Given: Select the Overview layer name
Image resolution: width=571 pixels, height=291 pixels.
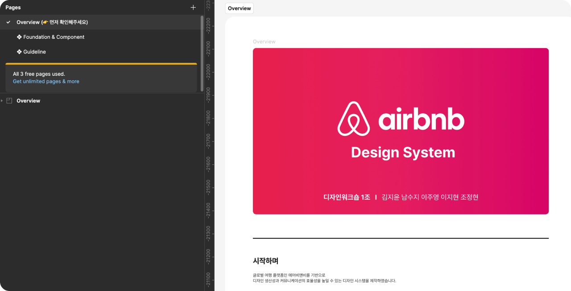Looking at the screenshot, I should click(28, 101).
